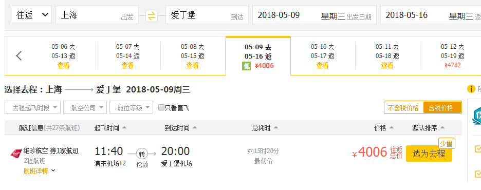Select the 05-12 去 05-19 返 date tab
Screen dimensions: 481x190
pyautogui.click(x=452, y=56)
